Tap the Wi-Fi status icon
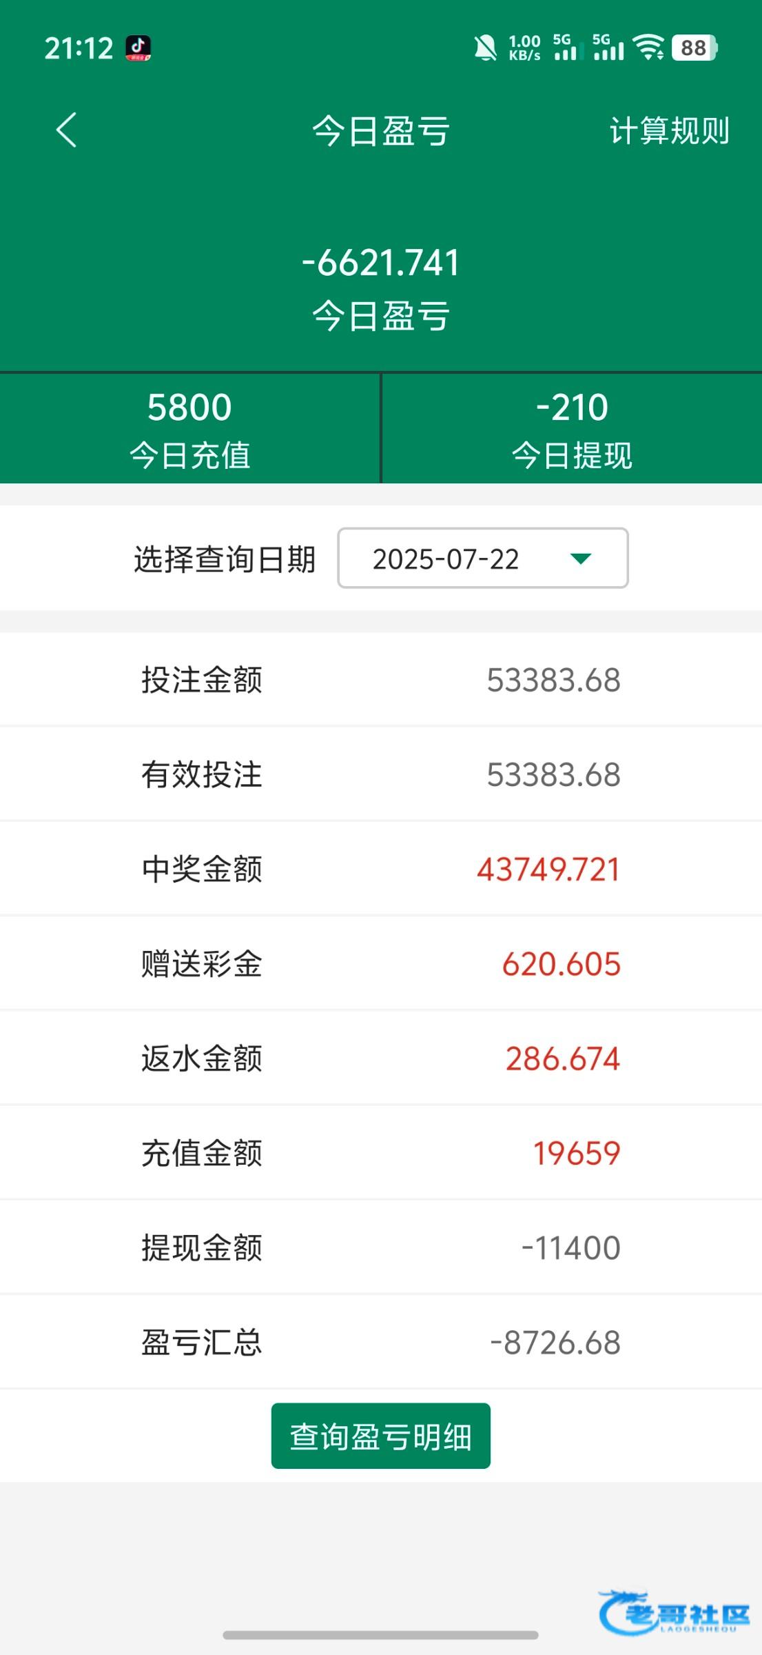The width and height of the screenshot is (762, 1655). (648, 48)
